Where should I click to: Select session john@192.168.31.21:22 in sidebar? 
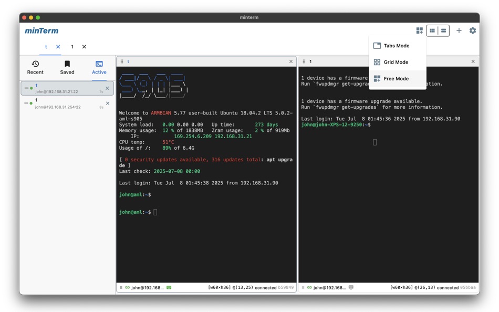click(67, 88)
